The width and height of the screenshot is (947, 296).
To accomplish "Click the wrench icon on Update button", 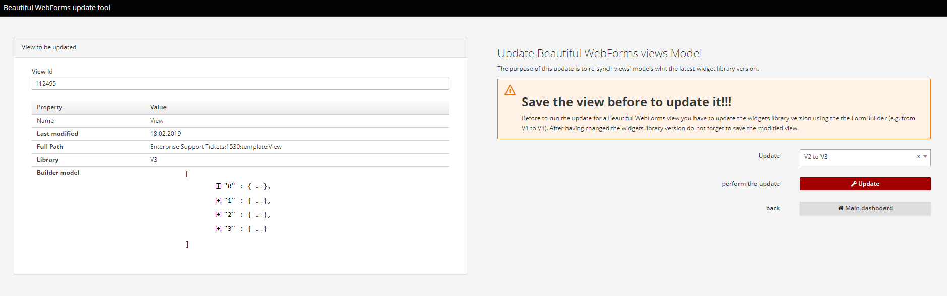I will pyautogui.click(x=854, y=184).
